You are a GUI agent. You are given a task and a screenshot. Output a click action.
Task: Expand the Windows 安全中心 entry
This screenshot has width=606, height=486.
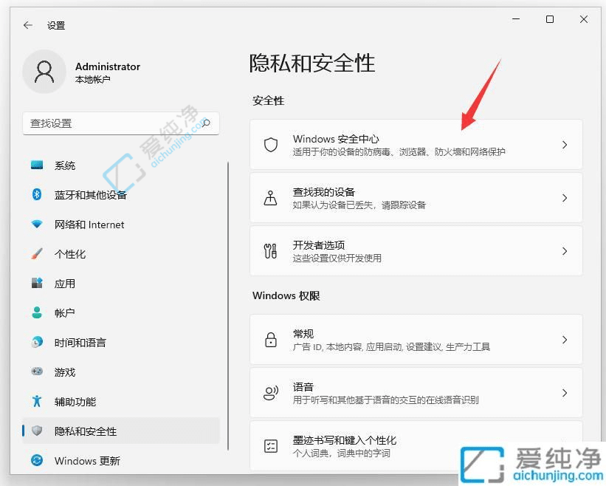coord(564,145)
